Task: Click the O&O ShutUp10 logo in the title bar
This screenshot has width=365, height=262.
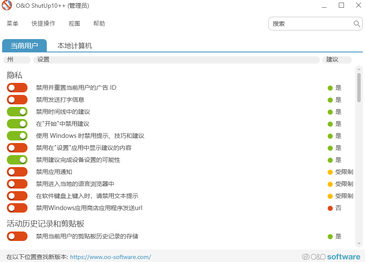Action: pyautogui.click(x=6, y=6)
